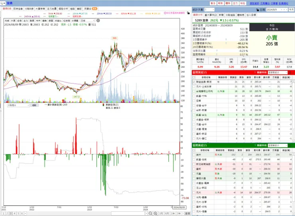Viewport: 295px width, 216px height.
Task: Toggle select-all checkbox in buy-side table header
Action: (194, 77)
